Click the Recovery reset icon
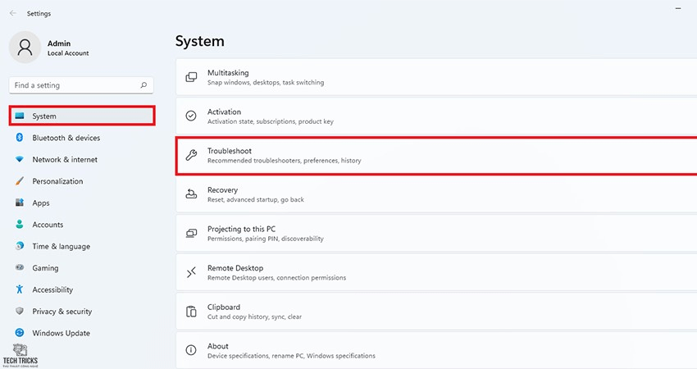Viewport: 697px width, 369px height. pos(191,194)
